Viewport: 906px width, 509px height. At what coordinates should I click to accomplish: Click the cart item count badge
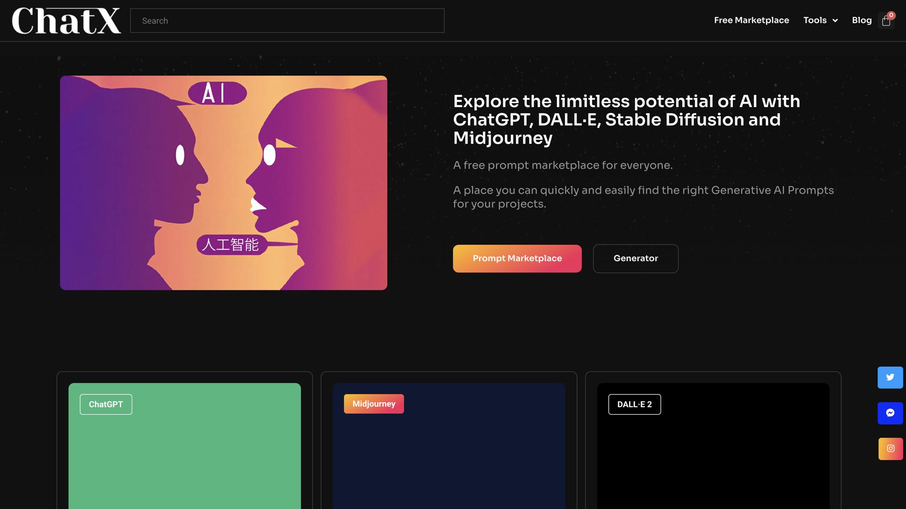[x=891, y=15]
